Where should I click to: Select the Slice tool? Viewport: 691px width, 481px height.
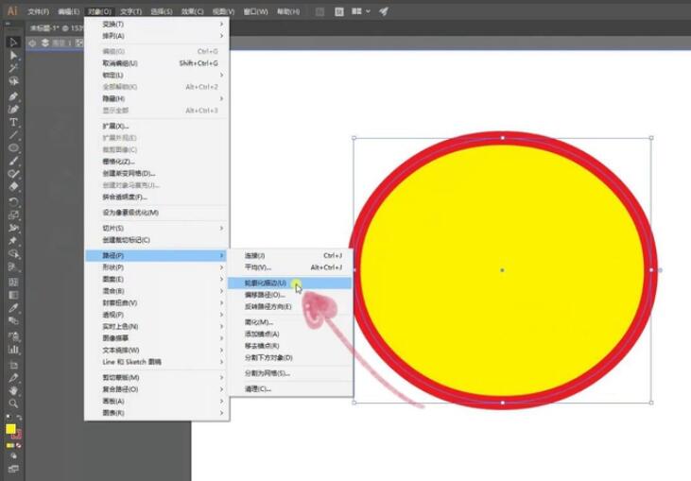[13, 378]
